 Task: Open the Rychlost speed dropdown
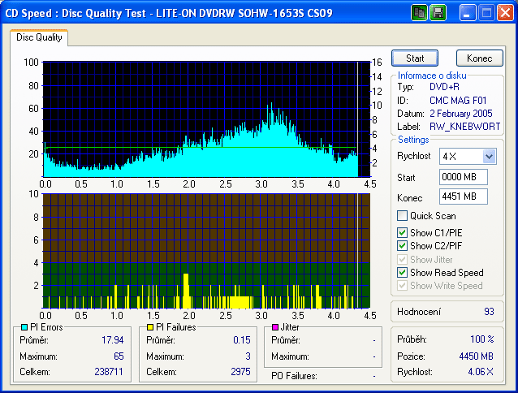(489, 156)
